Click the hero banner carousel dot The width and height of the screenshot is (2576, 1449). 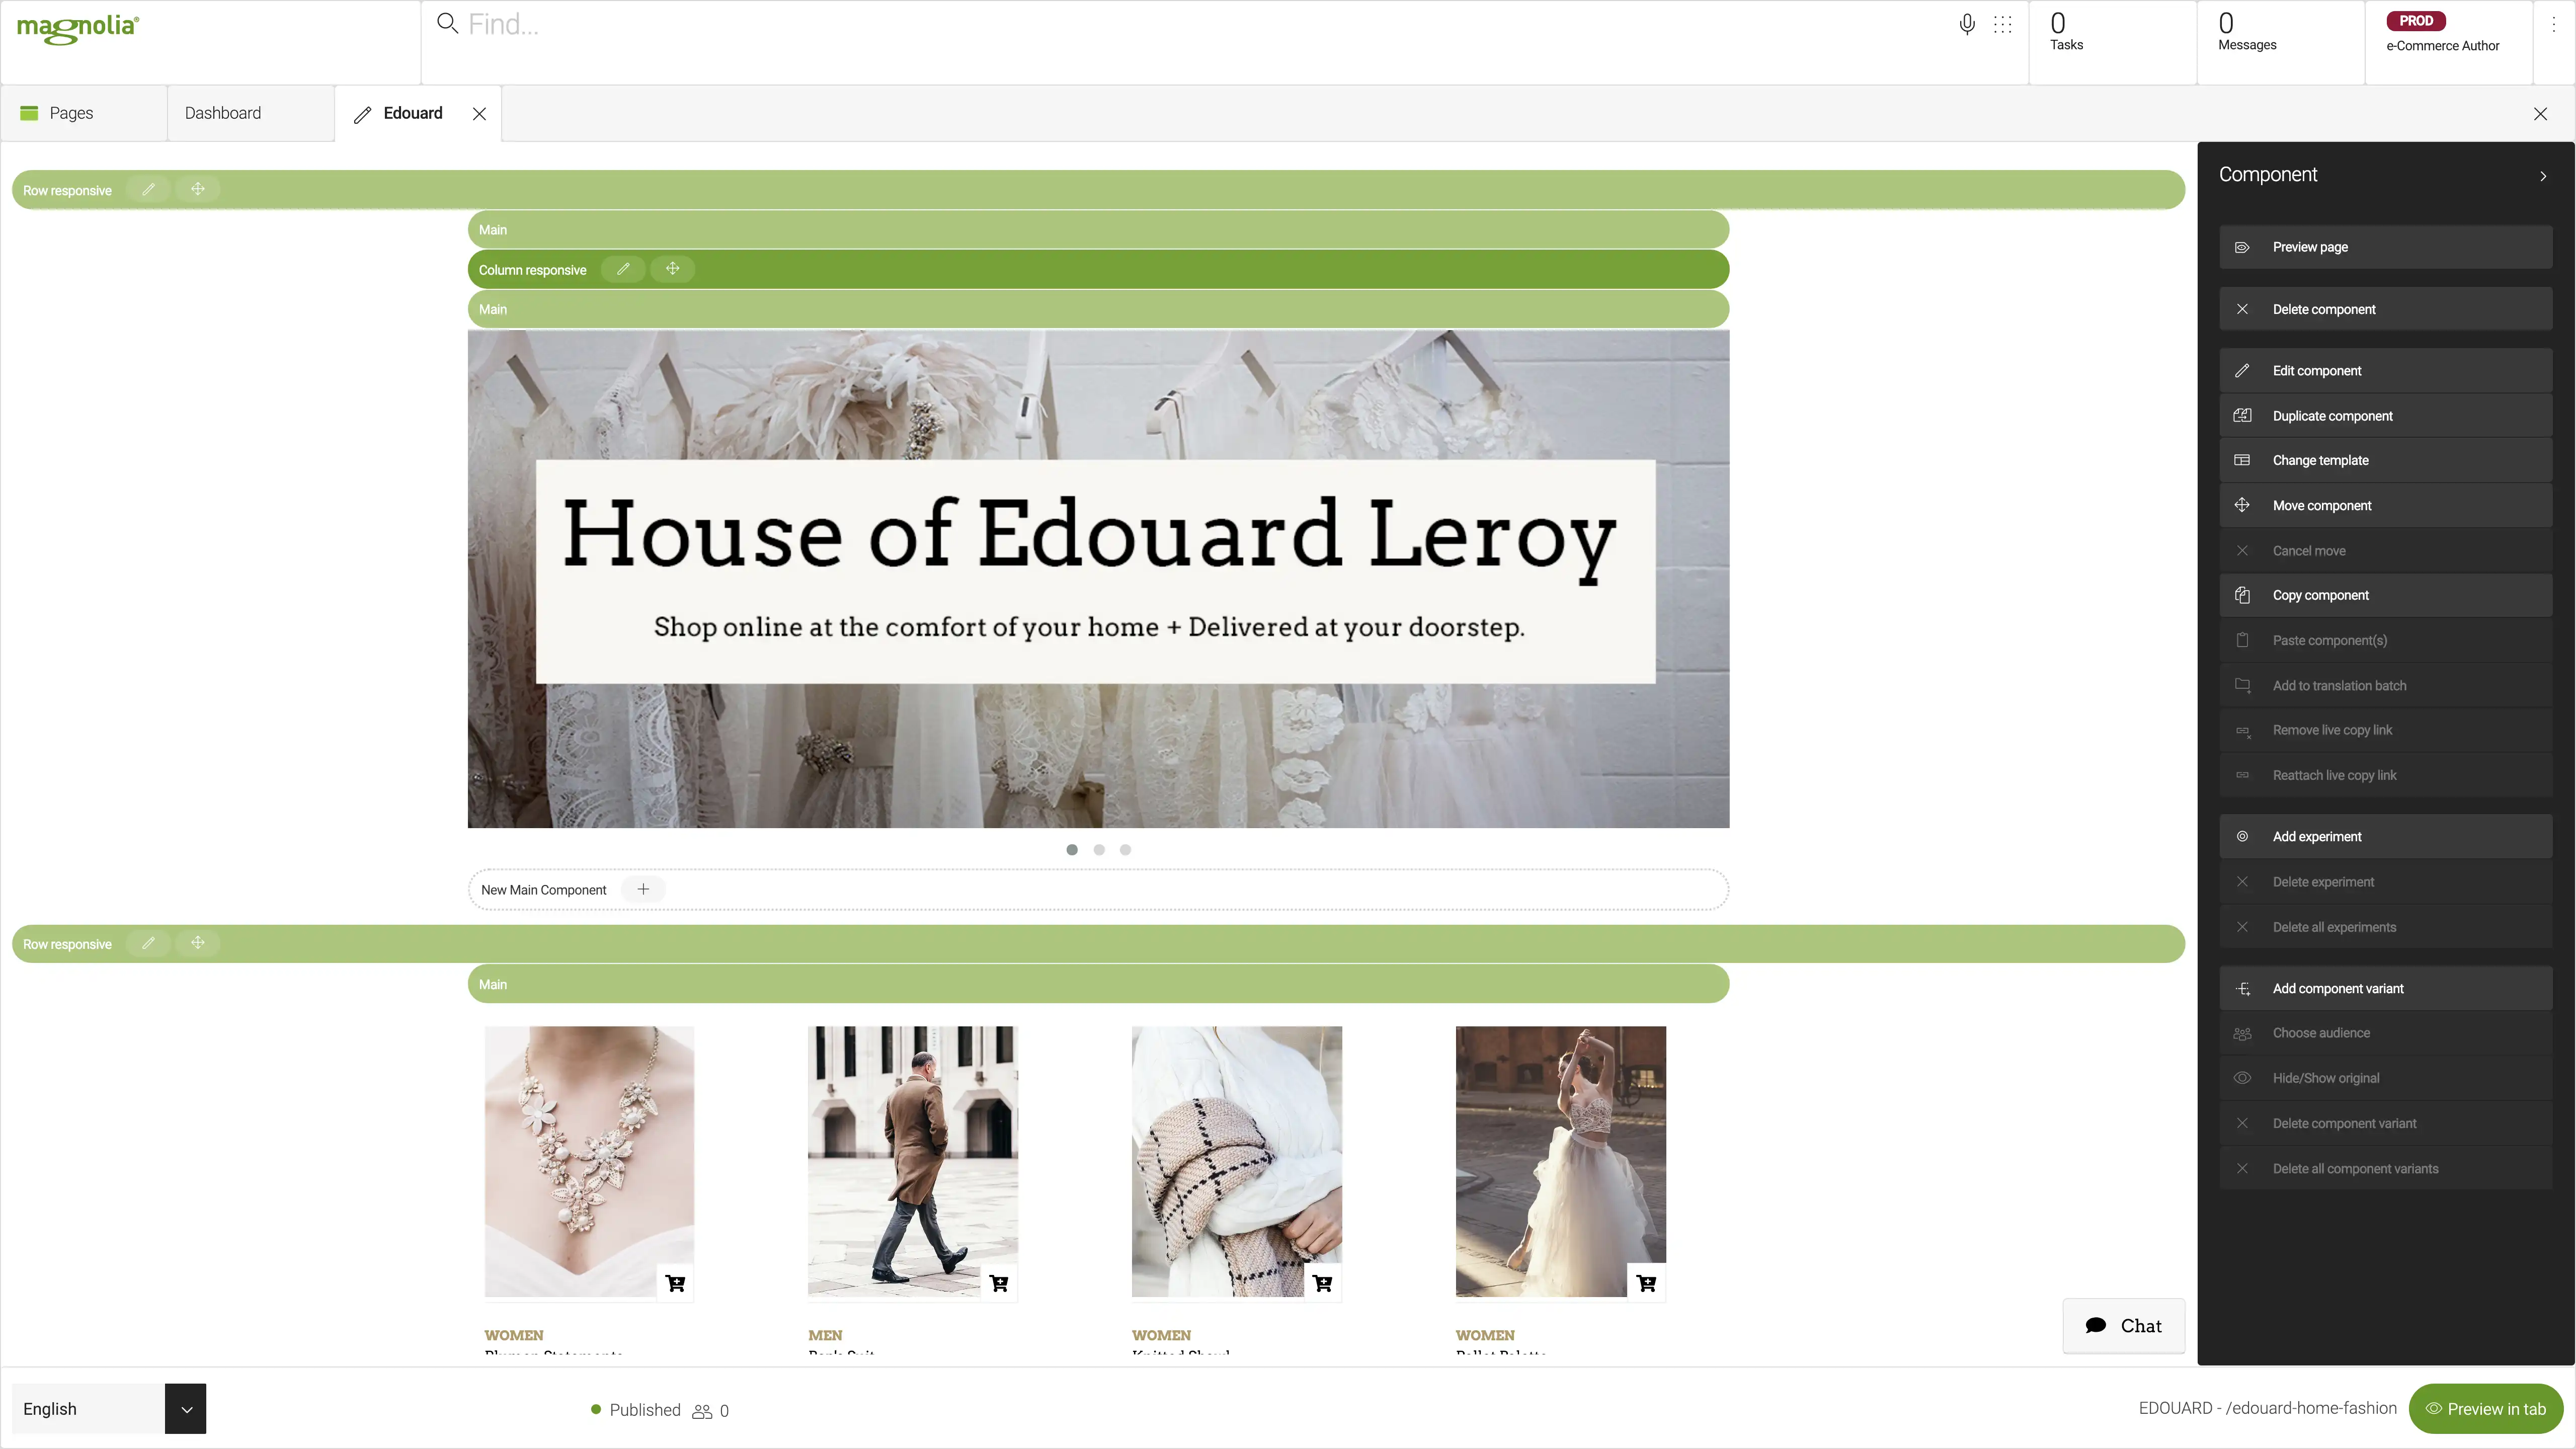coord(1072,849)
